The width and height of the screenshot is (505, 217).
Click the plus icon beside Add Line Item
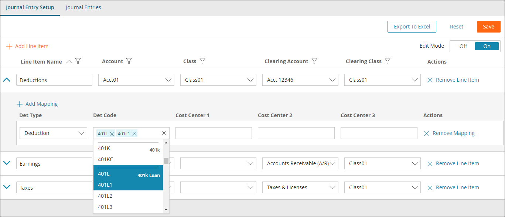[x=9, y=47]
